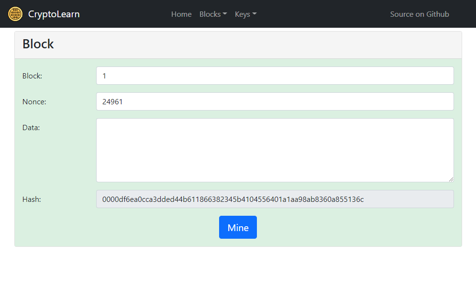The width and height of the screenshot is (476, 299).
Task: Open Source on Github link
Action: [420, 14]
